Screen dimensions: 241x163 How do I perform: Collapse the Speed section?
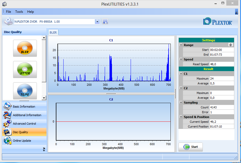[181, 59]
